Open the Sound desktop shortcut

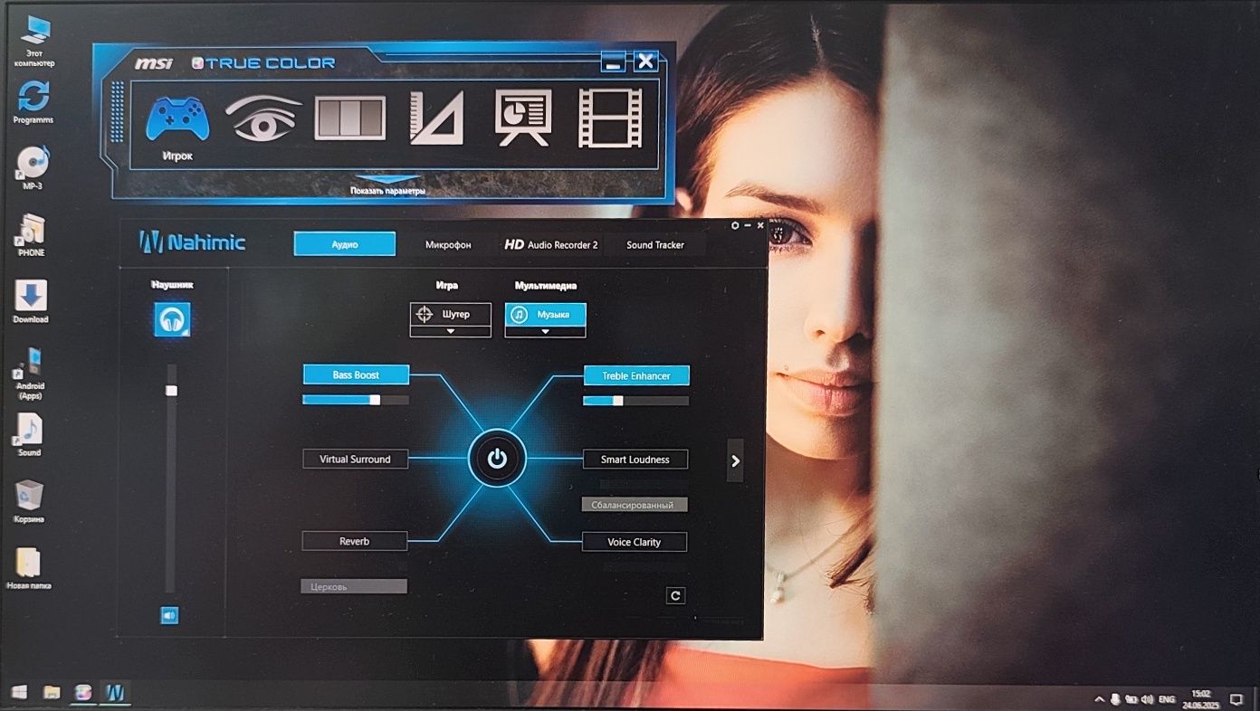point(30,435)
